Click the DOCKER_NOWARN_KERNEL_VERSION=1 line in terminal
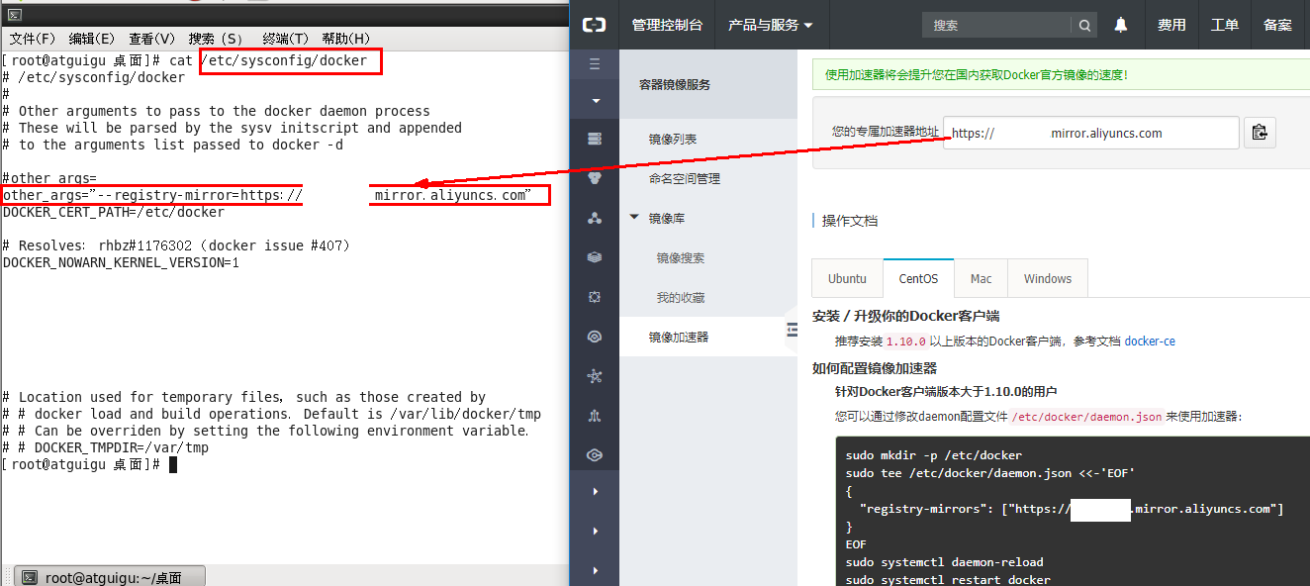 [121, 262]
